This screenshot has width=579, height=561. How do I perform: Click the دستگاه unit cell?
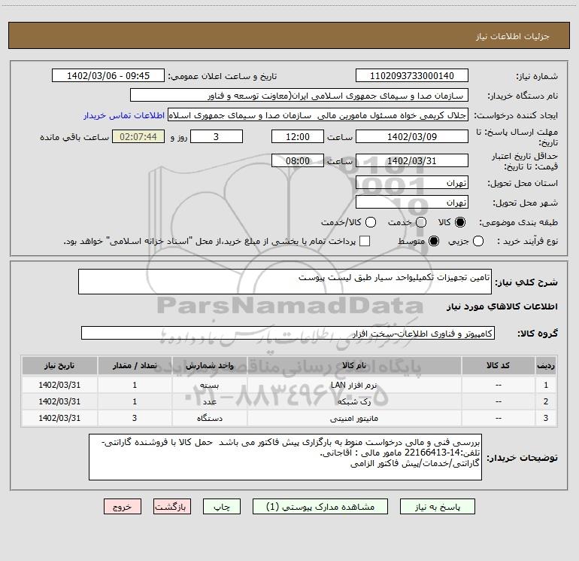coord(209,418)
